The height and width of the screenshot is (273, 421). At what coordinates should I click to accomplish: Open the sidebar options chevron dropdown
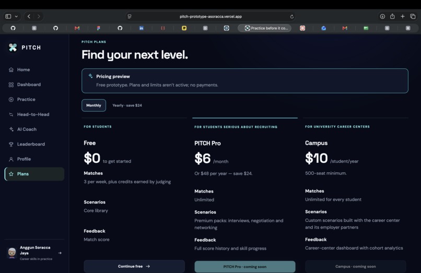16,16
